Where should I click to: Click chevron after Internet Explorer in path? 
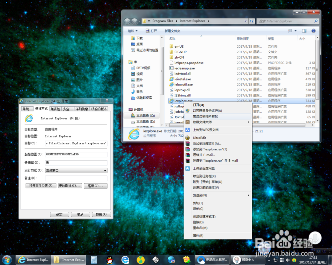pos(208,21)
